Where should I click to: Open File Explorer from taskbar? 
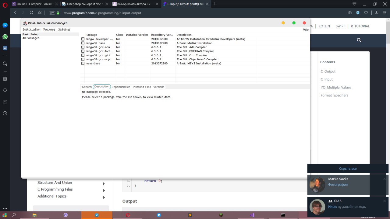[34, 215]
